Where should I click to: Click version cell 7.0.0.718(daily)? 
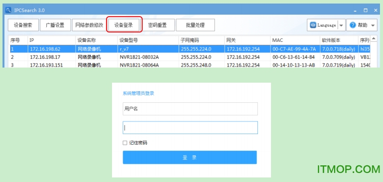point(338,49)
